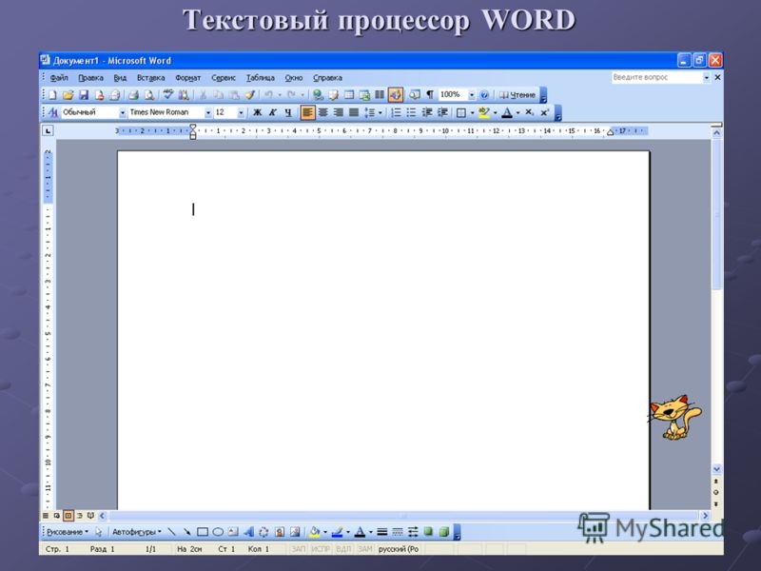Open the Файл menu

point(59,78)
